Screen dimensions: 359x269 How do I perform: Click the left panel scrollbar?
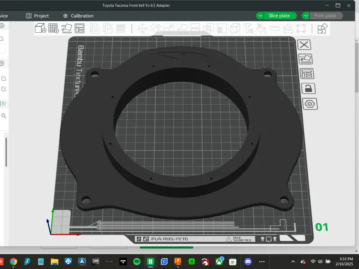coord(6,152)
